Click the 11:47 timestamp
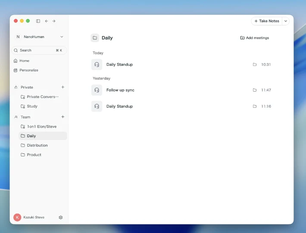The height and width of the screenshot is (233, 306). pyautogui.click(x=266, y=90)
